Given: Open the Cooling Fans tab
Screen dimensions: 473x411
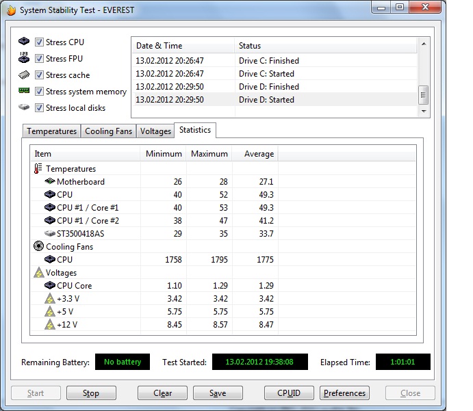Looking at the screenshot, I should 108,131.
